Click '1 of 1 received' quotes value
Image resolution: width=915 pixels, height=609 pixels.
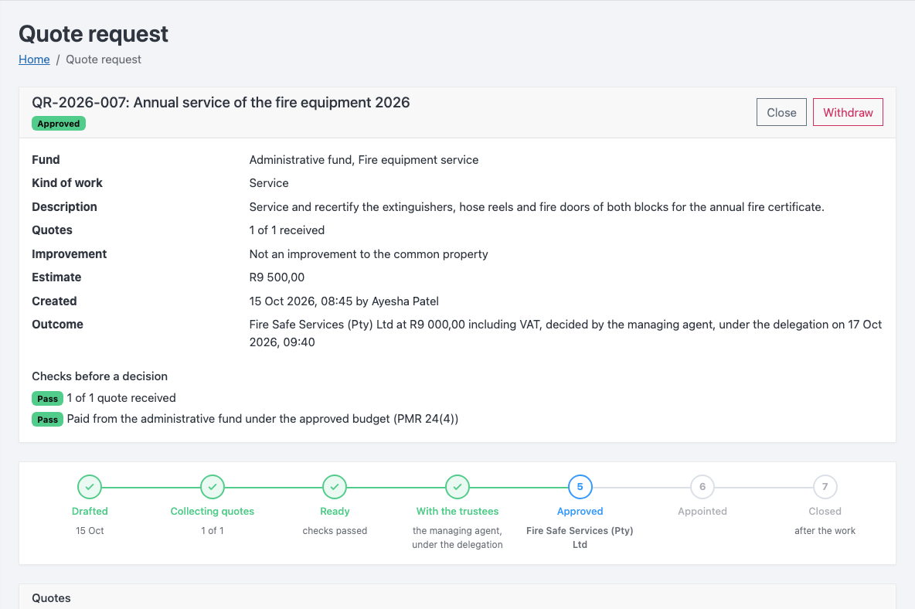[x=287, y=230]
